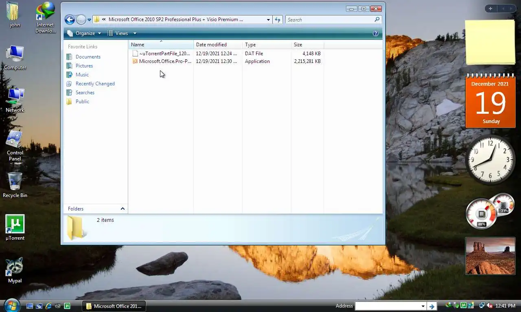Screen dimensions: 521x312
Task: Select the Control Panel desktop icon
Action: (15, 146)
